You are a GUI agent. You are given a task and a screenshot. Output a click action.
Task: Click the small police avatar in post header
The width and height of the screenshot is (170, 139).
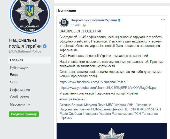tap(64, 23)
